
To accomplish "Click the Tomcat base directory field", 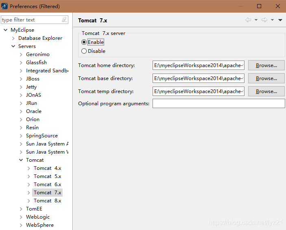I will point(199,78).
